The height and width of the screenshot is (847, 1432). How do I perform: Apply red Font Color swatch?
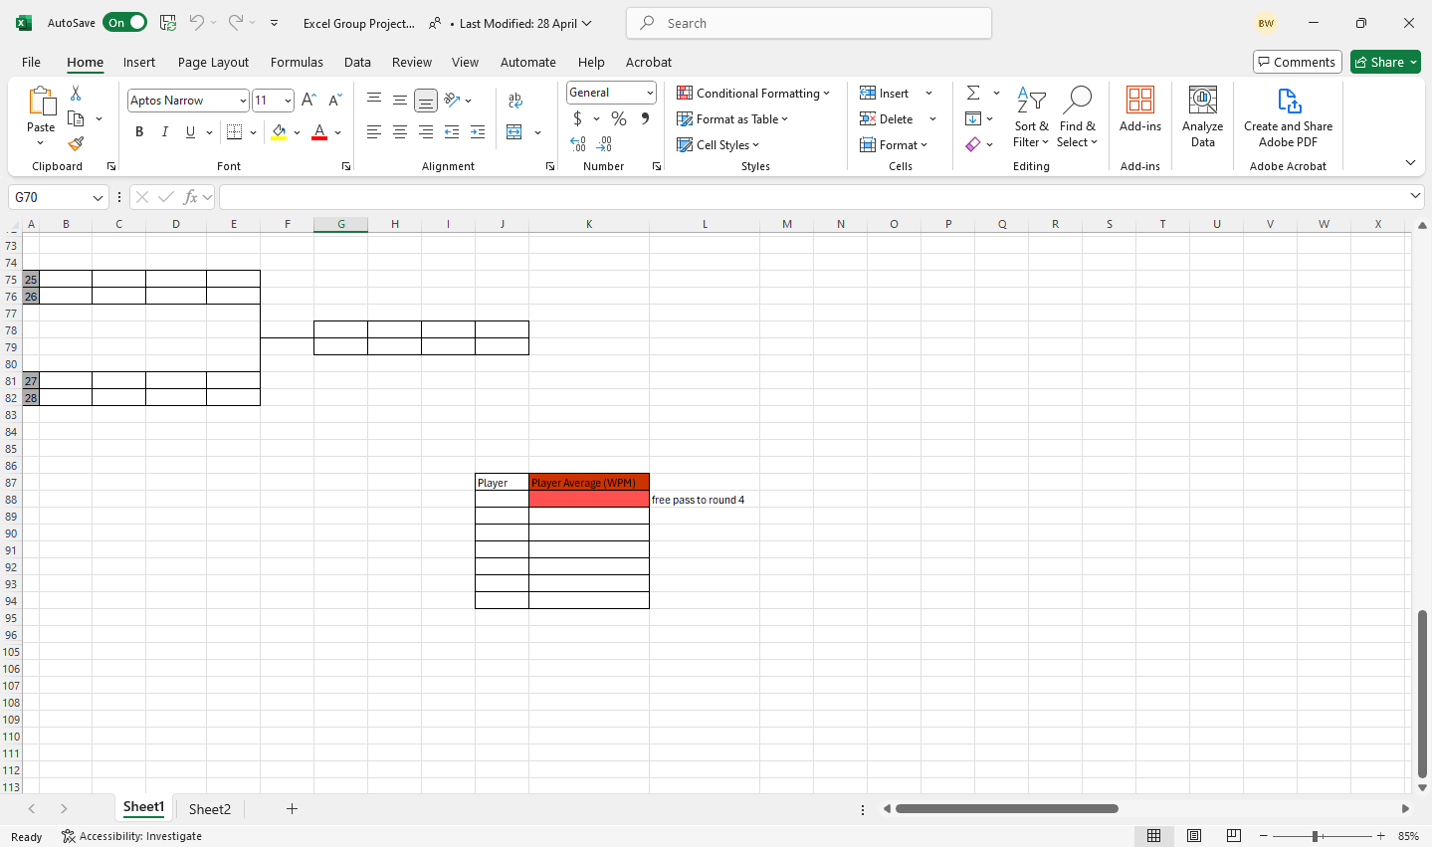coord(319,132)
